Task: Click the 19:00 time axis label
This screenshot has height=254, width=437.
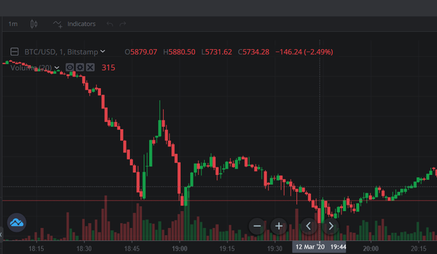Action: [x=180, y=249]
